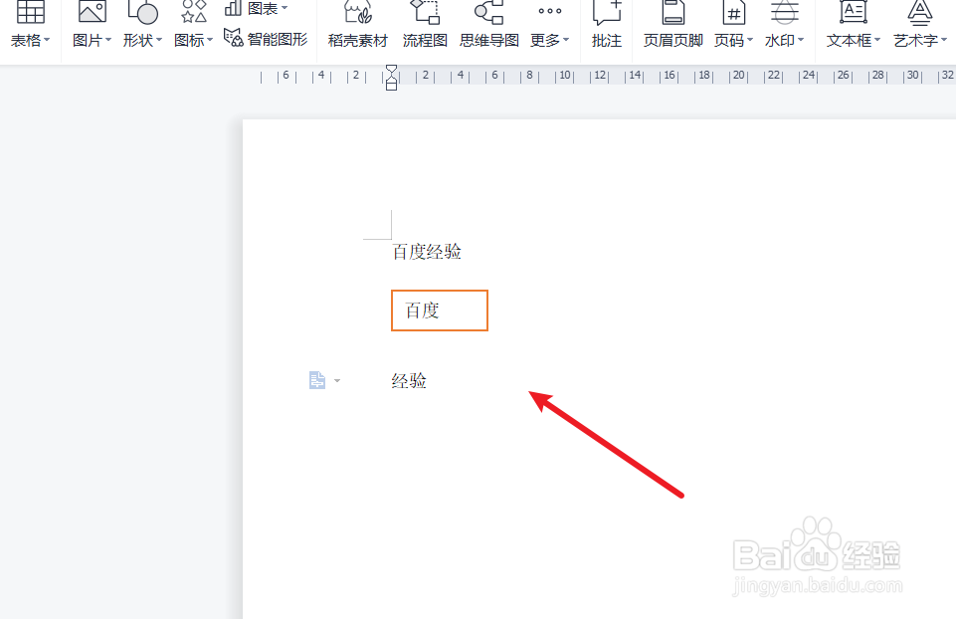Expand the 文本框 dropdown arrow
Viewport: 956px width, 619px height.
877,40
